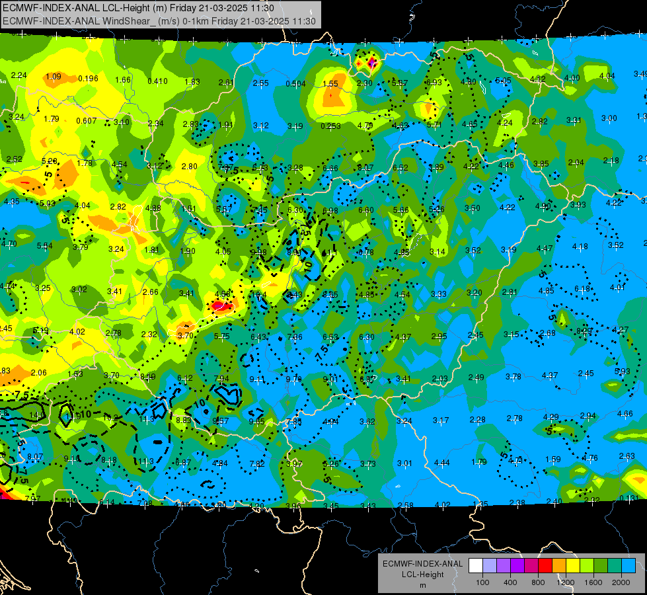This screenshot has height=595, width=647.
Task: Choose the sky blue legend swatch
Action: (x=628, y=566)
